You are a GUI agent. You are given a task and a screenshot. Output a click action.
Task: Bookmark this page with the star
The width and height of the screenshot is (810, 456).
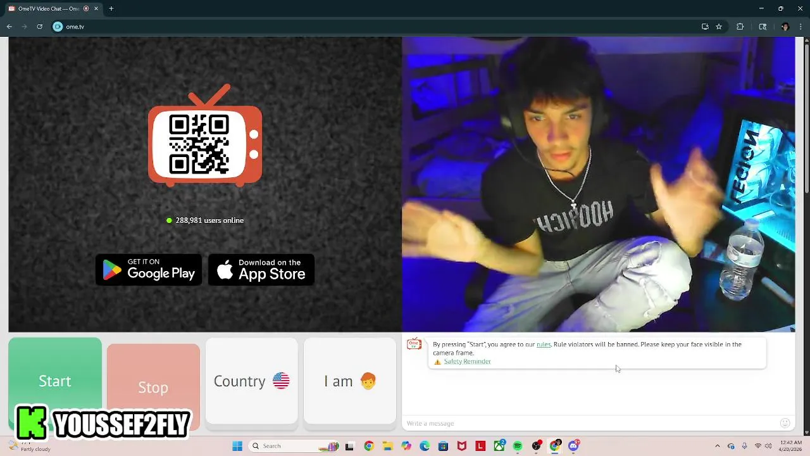(x=719, y=27)
